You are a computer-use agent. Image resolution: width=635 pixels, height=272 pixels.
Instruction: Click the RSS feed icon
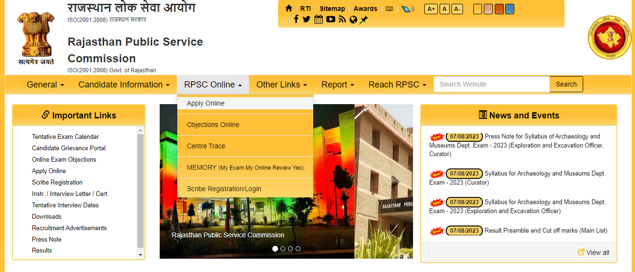(x=342, y=19)
